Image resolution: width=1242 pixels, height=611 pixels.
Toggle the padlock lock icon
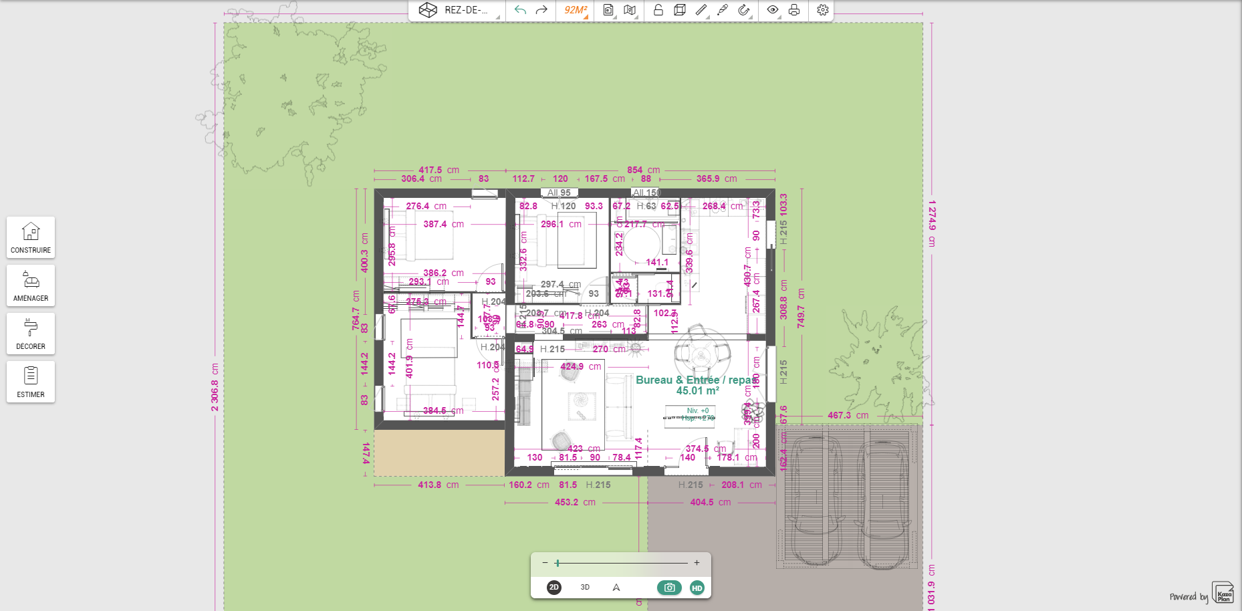coord(658,10)
